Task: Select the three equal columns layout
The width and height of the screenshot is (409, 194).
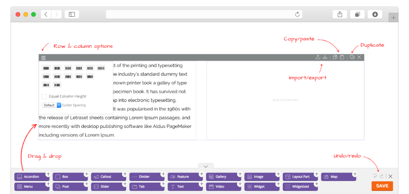Action: pyautogui.click(x=68, y=68)
